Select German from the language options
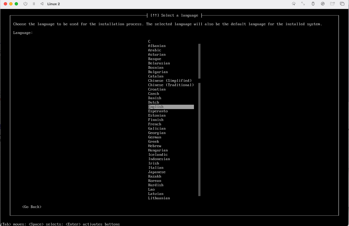349x226 pixels. [155, 137]
